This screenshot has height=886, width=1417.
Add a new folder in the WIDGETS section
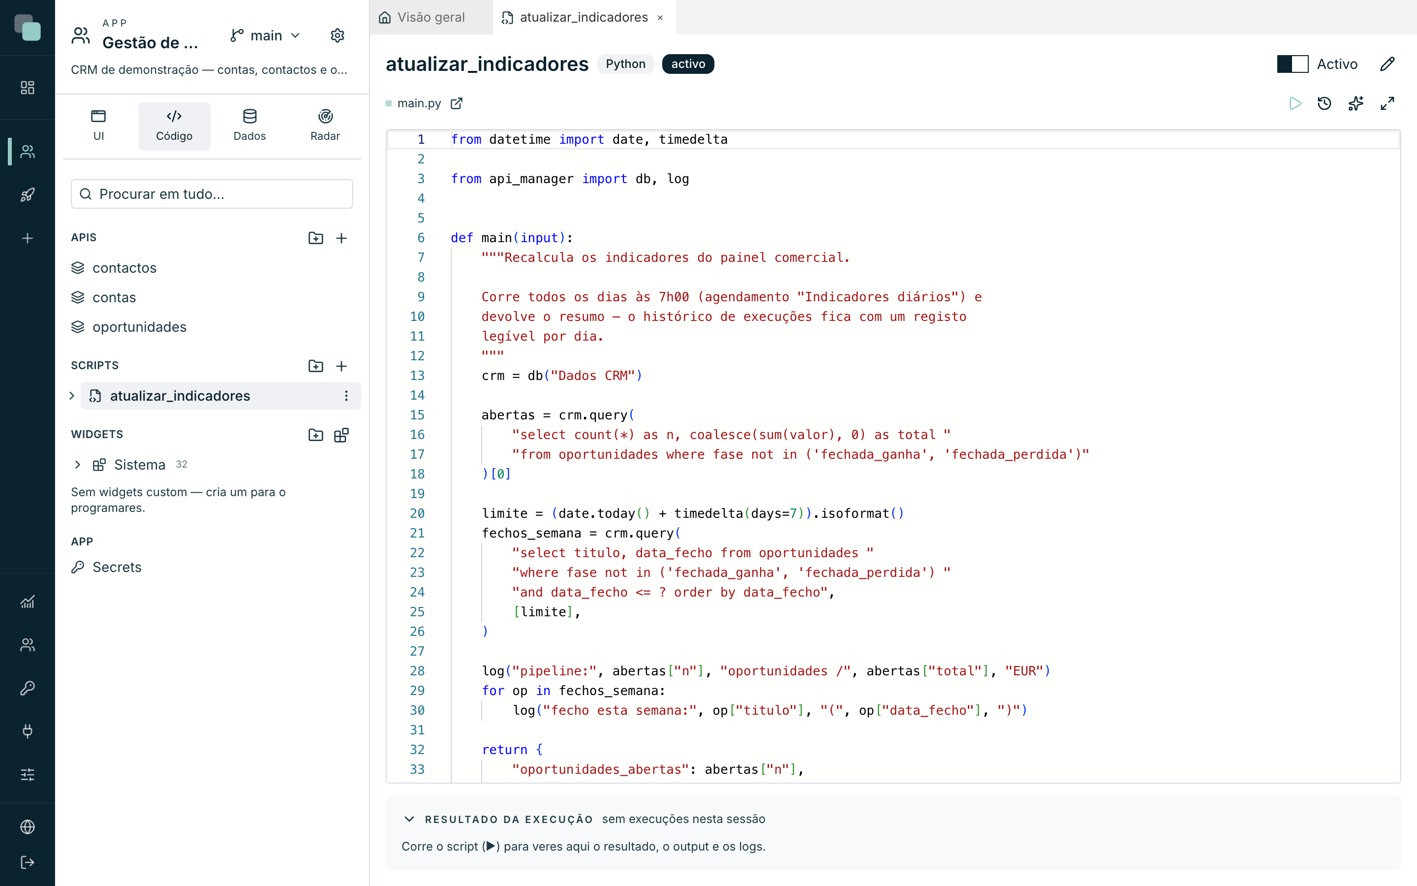tap(315, 435)
